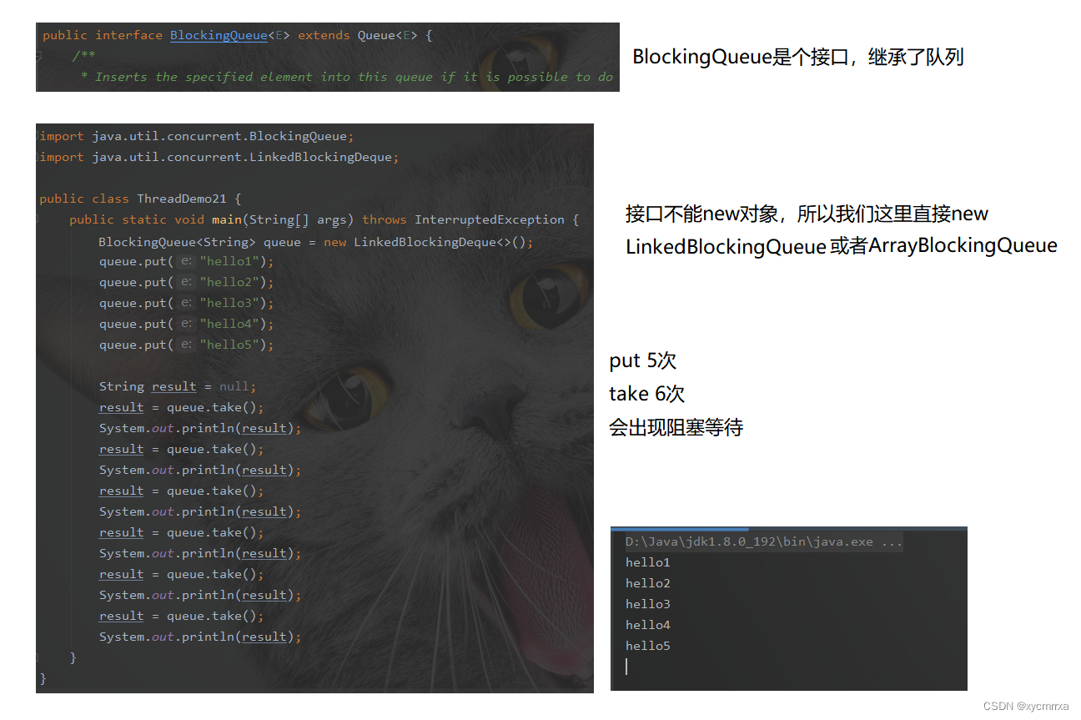This screenshot has height=720, width=1081.
Task: Click the 'String result = null;' line
Action: [178, 386]
